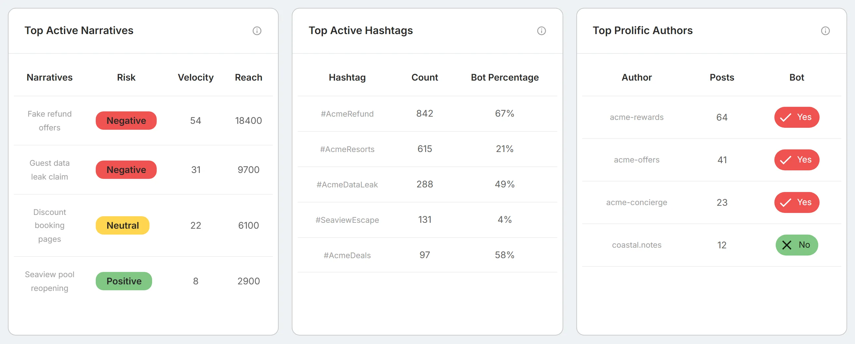The image size is (855, 344).
Task: Click the 67% bot percentage
Action: point(505,113)
